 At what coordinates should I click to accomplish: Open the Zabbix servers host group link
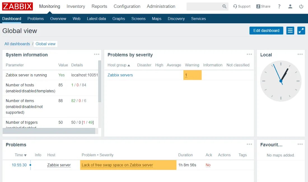120,75
